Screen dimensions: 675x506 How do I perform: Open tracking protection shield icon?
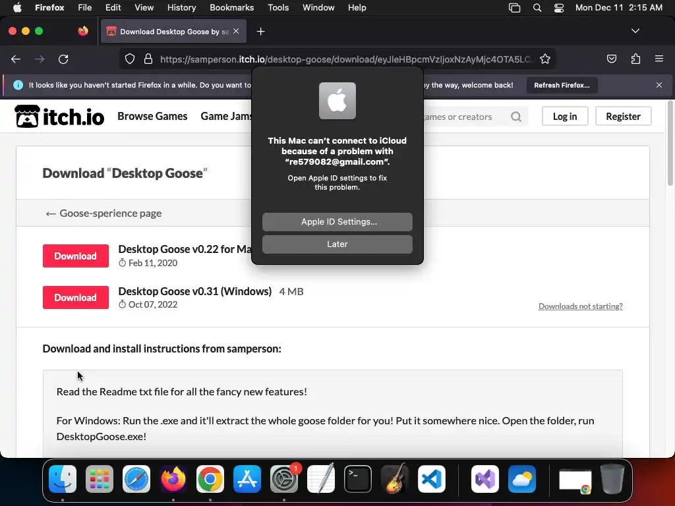click(130, 59)
